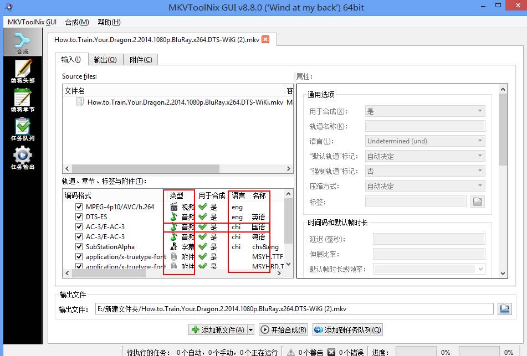This screenshot has width=527, height=356.
Task: Open the 任务输出 job output
Action: [23, 158]
